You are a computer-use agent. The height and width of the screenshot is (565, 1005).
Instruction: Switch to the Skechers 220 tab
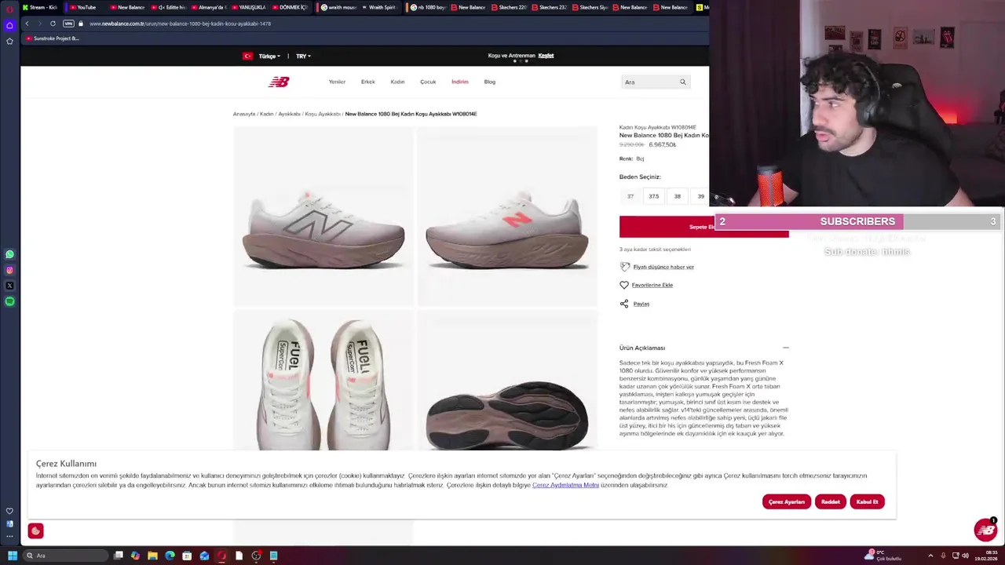[x=509, y=7]
